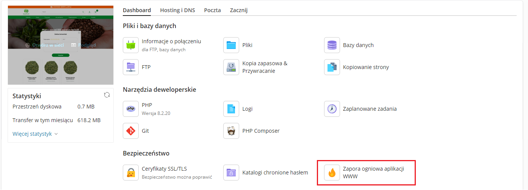The width and height of the screenshot is (528, 190).
Task: Open the SSL/TLS certificates padlock icon
Action: coord(131,173)
